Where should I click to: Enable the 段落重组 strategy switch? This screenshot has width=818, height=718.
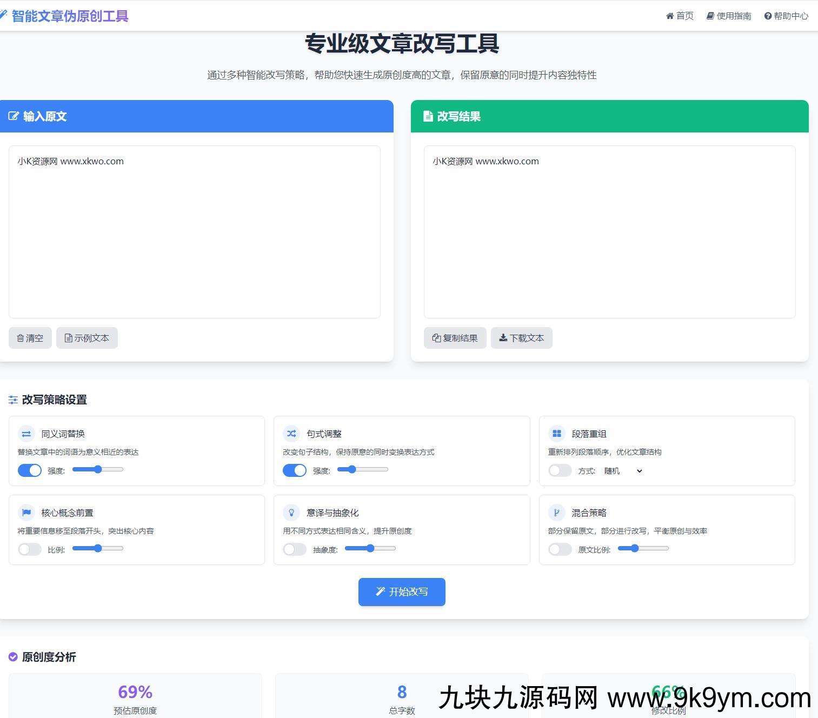560,470
